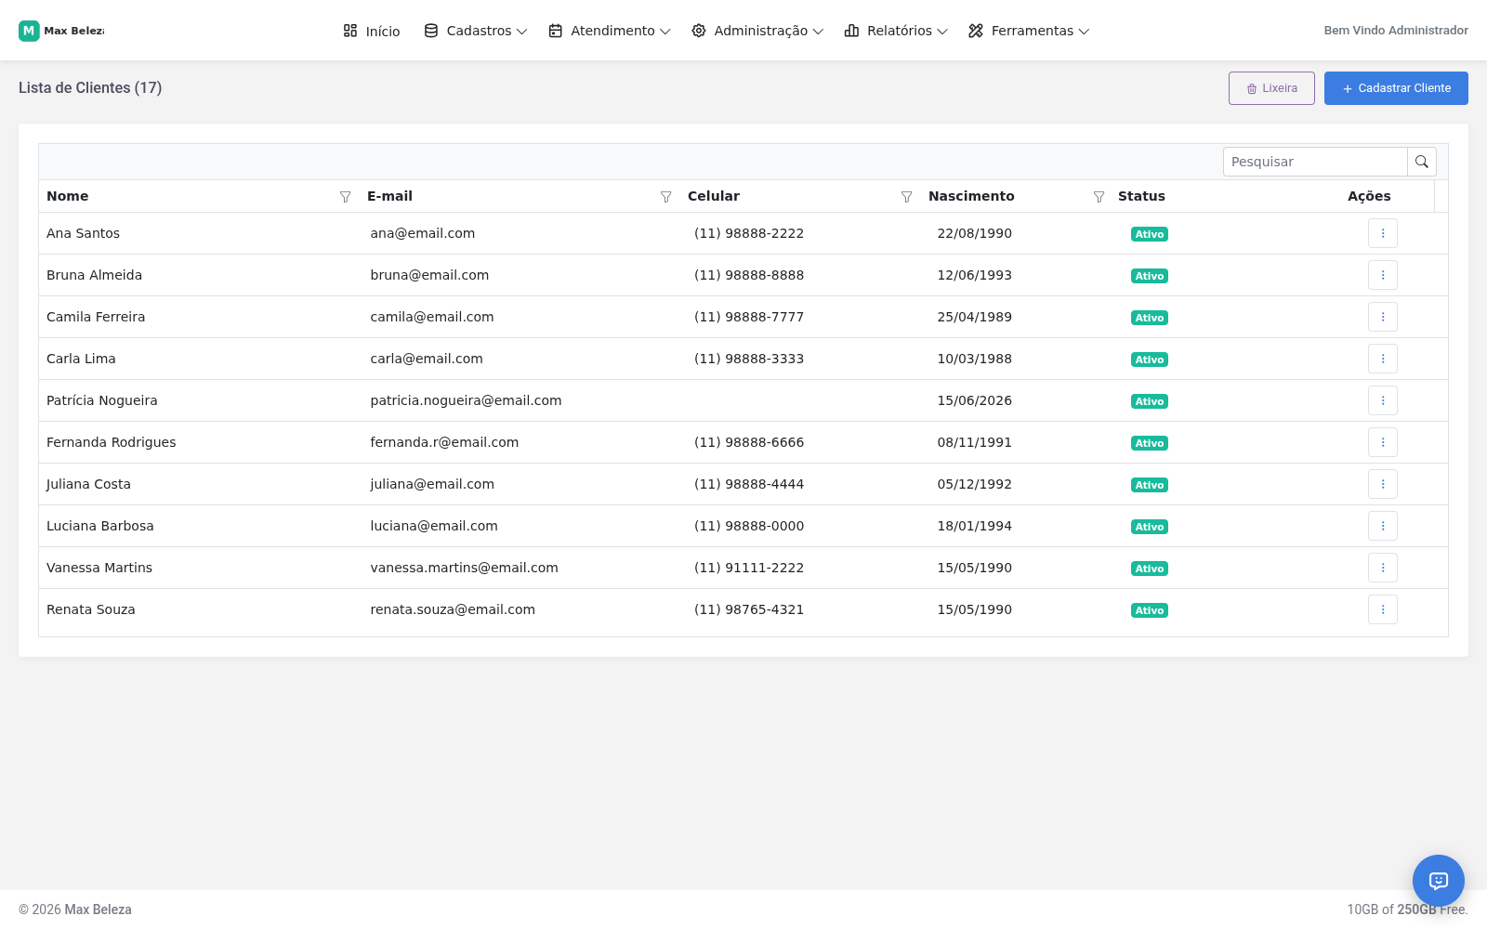Image resolution: width=1487 pixels, height=929 pixels.
Task: Filter the E-mail column
Action: (x=666, y=197)
